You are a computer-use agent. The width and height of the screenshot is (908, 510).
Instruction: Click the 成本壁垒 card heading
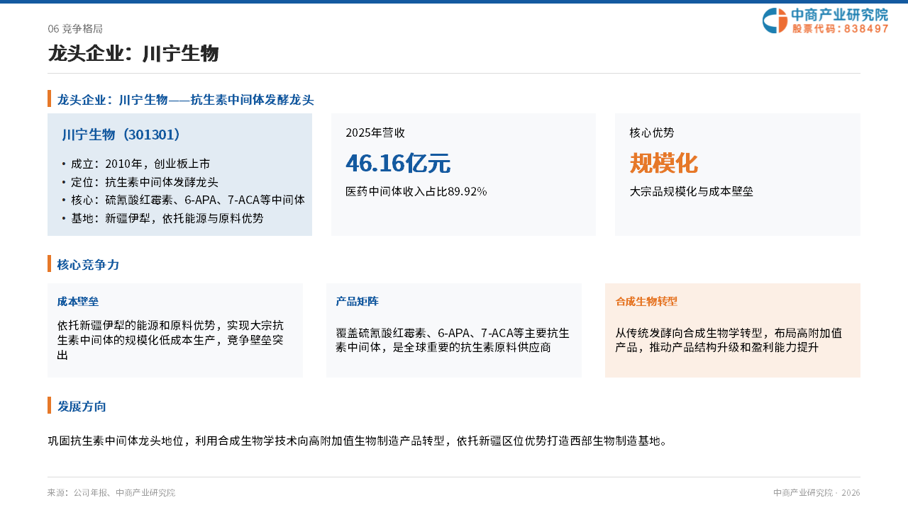click(78, 302)
